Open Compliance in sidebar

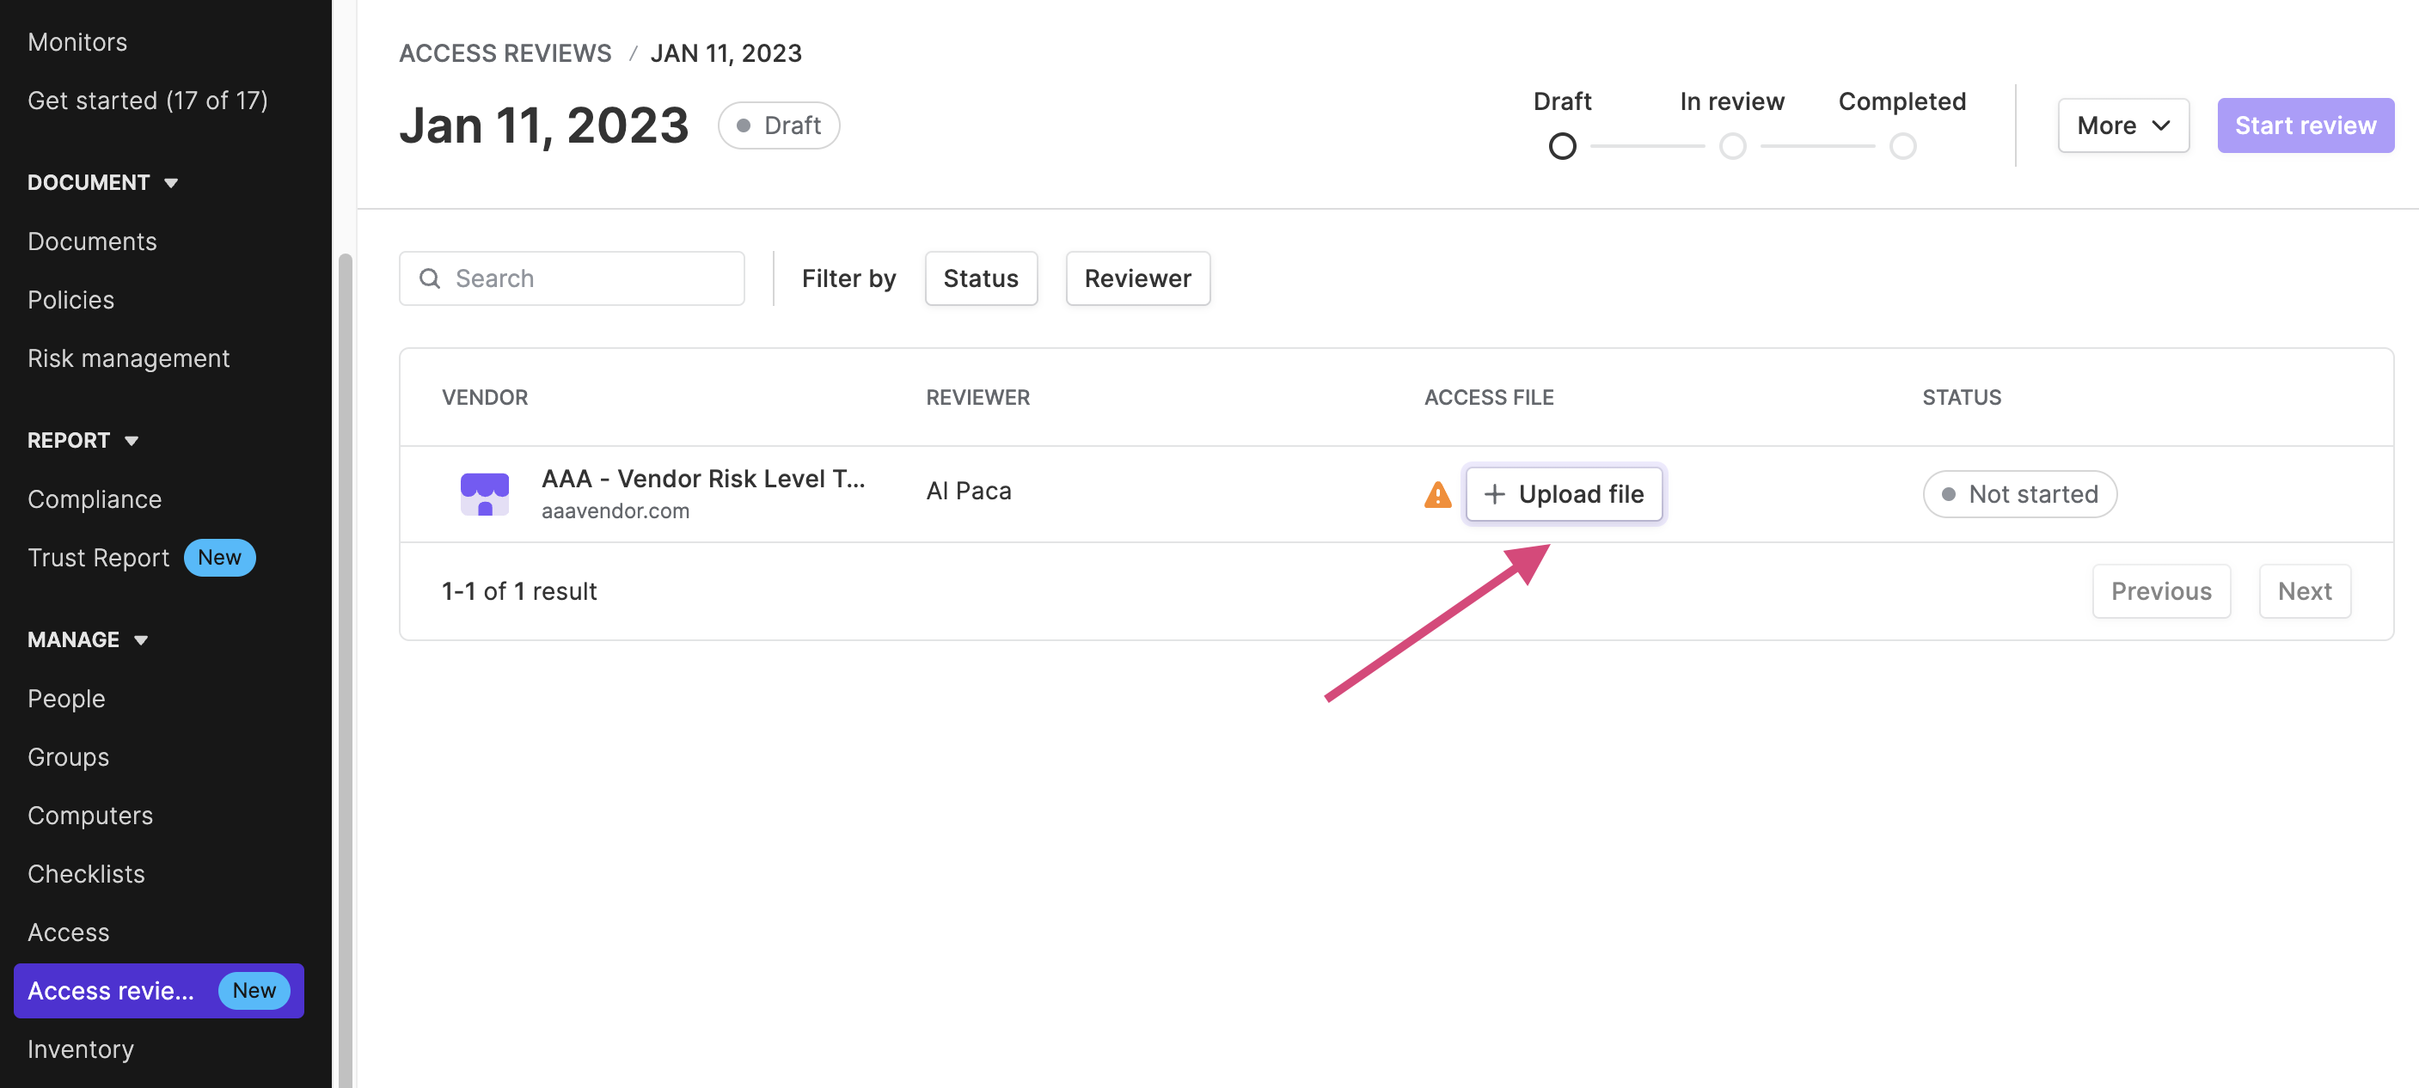click(94, 499)
